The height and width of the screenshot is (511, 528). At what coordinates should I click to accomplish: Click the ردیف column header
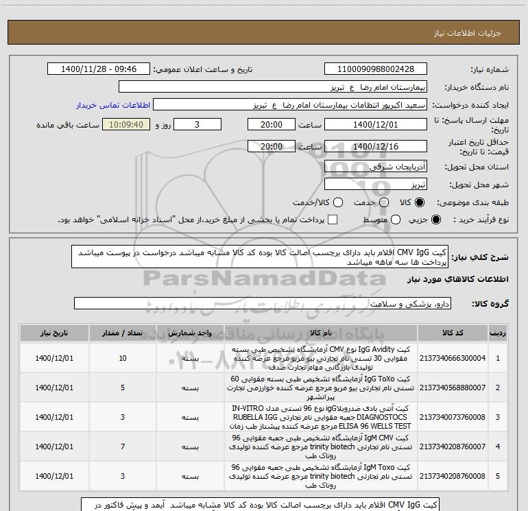pyautogui.click(x=498, y=333)
